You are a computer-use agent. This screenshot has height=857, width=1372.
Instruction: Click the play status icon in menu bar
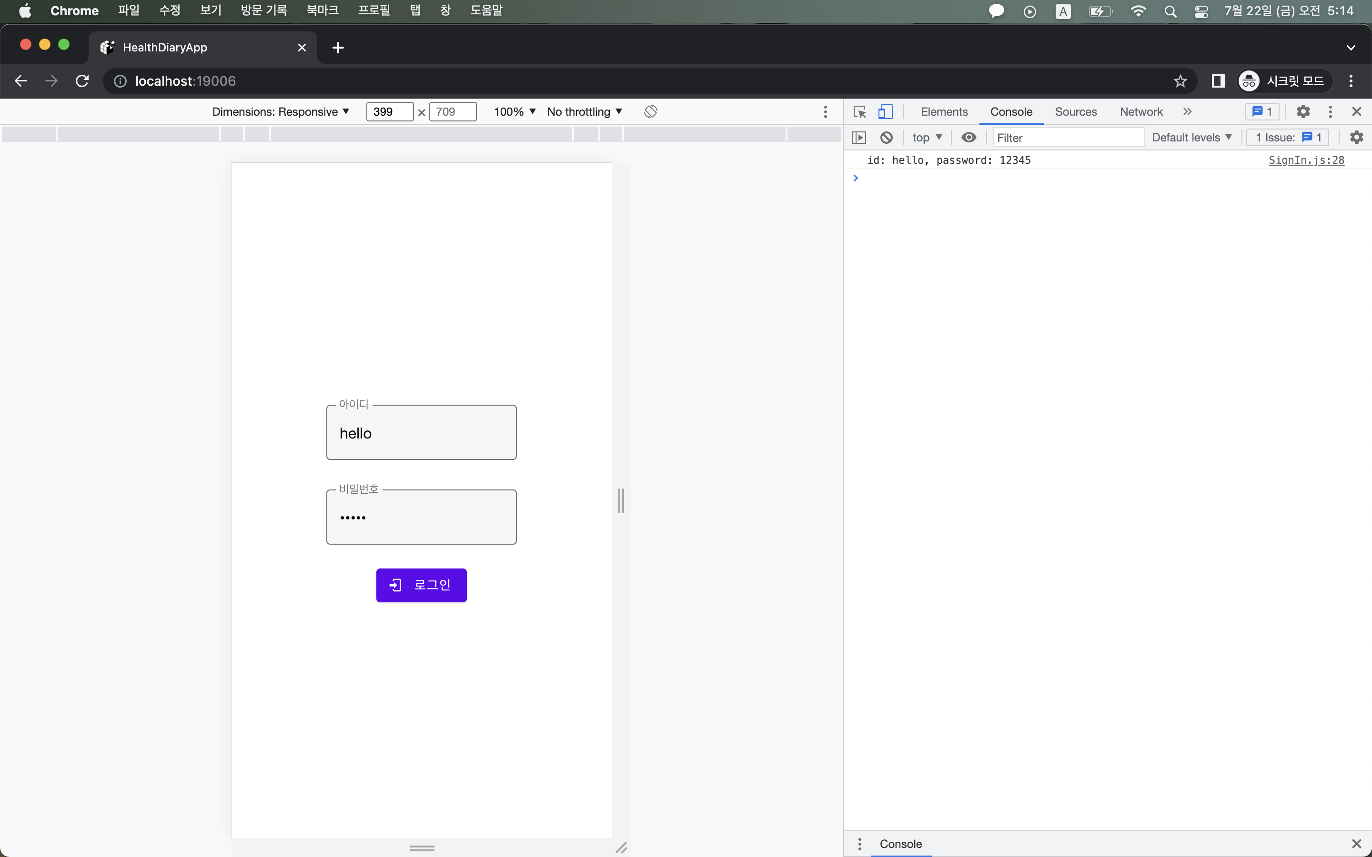[1030, 11]
